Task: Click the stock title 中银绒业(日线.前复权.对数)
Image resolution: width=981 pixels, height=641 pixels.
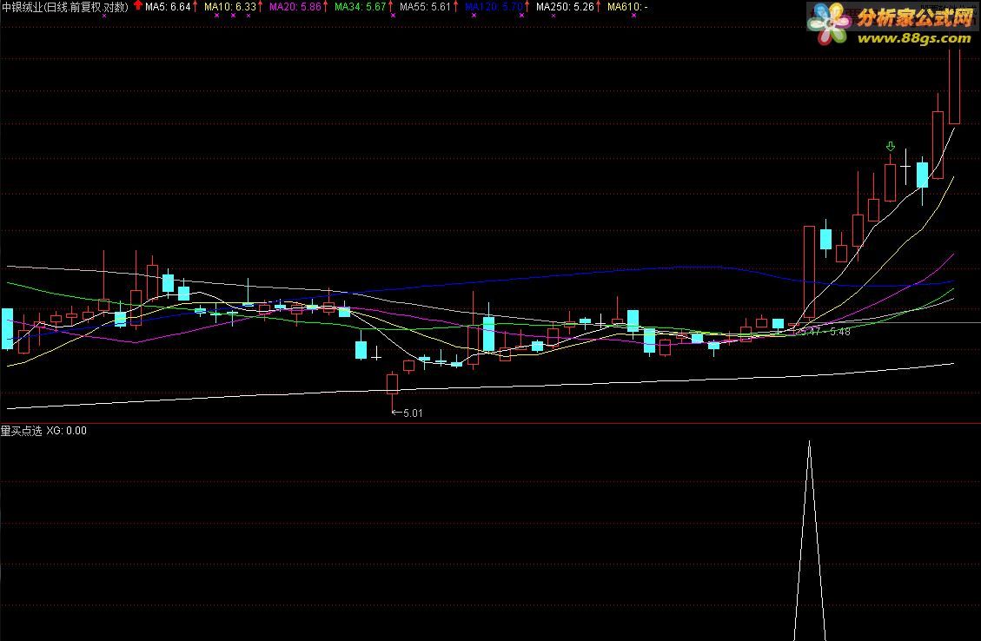Action: [x=64, y=7]
